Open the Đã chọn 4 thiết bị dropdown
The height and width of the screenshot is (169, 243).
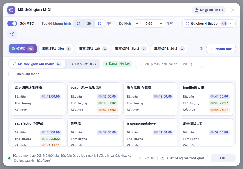click(x=209, y=24)
